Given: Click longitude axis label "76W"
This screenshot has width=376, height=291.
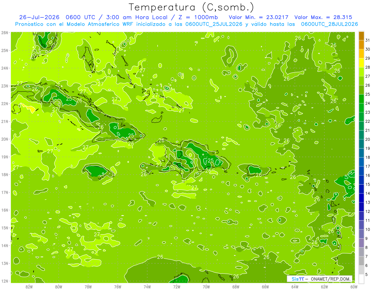Looking at the screenshot, I should pyautogui.click(x=118, y=287).
